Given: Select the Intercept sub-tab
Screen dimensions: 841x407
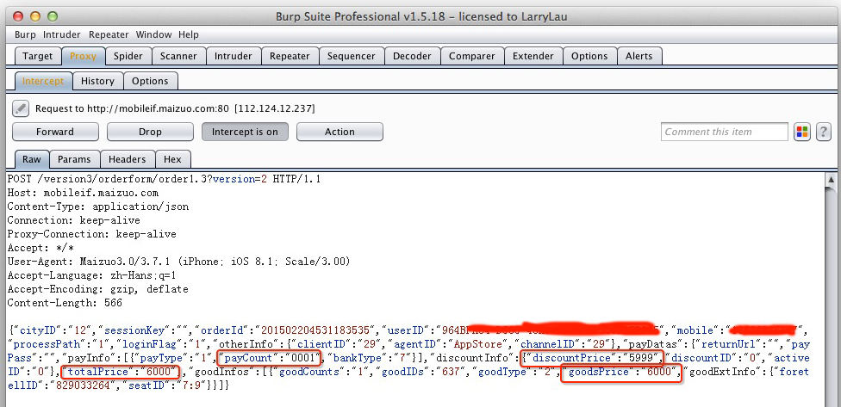Looking at the screenshot, I should coord(43,82).
